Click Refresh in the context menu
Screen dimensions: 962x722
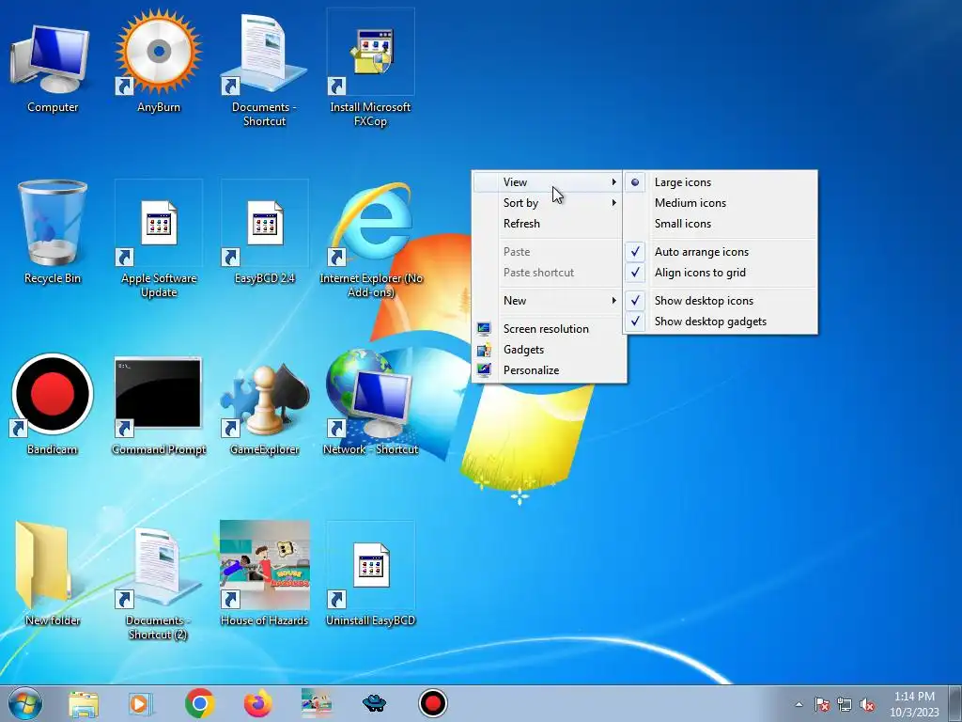[x=548, y=224]
